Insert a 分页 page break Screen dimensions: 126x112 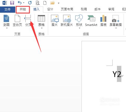click(x=28, y=21)
